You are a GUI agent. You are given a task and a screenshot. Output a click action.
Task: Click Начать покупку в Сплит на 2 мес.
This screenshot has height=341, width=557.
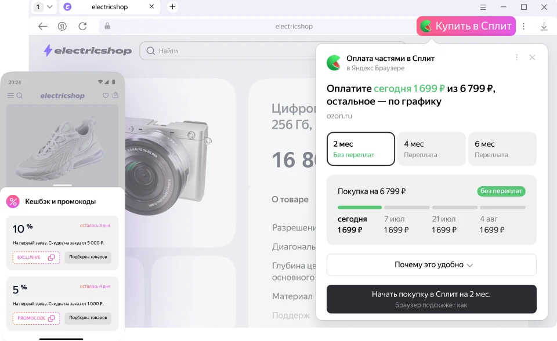431,299
